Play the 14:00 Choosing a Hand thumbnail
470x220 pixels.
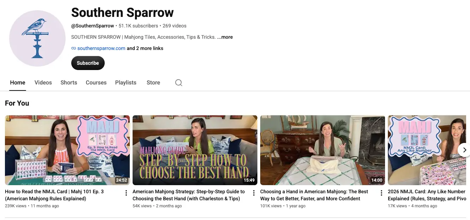323,150
